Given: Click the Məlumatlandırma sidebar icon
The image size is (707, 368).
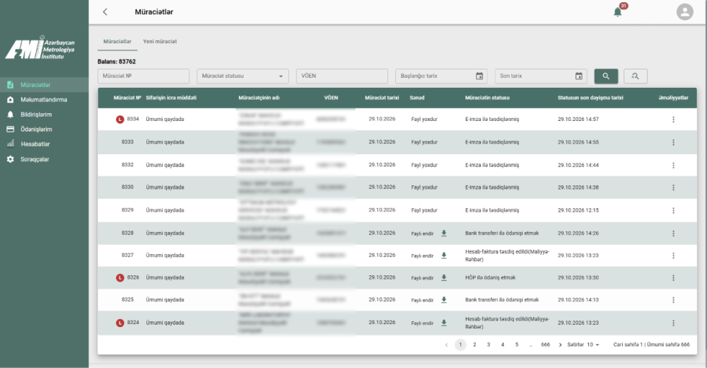Looking at the screenshot, I should (x=11, y=99).
